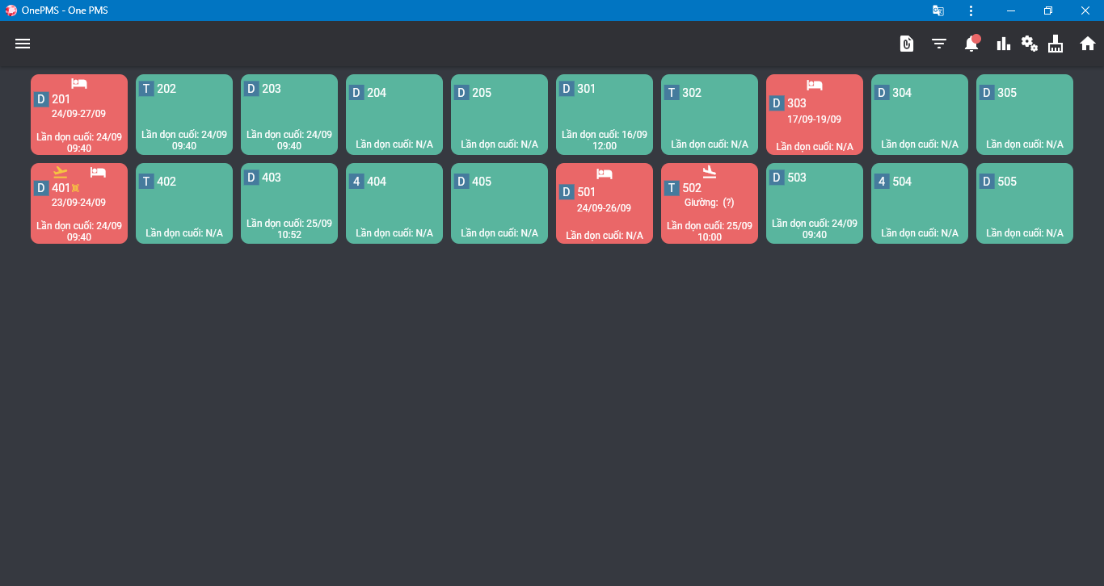Screen dimensions: 1104x586
Task: Open settings with the gears icon
Action: point(1030,44)
